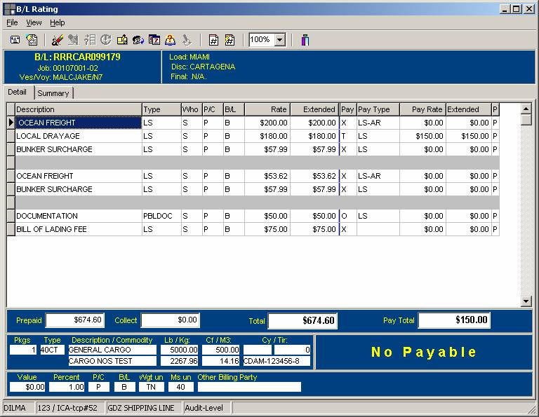The image size is (539, 417).
Task: Open the 100% zoom dropdown
Action: point(280,40)
